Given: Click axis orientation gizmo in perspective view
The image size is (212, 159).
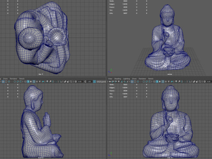Looking at the screenshot, I should 110,71.
